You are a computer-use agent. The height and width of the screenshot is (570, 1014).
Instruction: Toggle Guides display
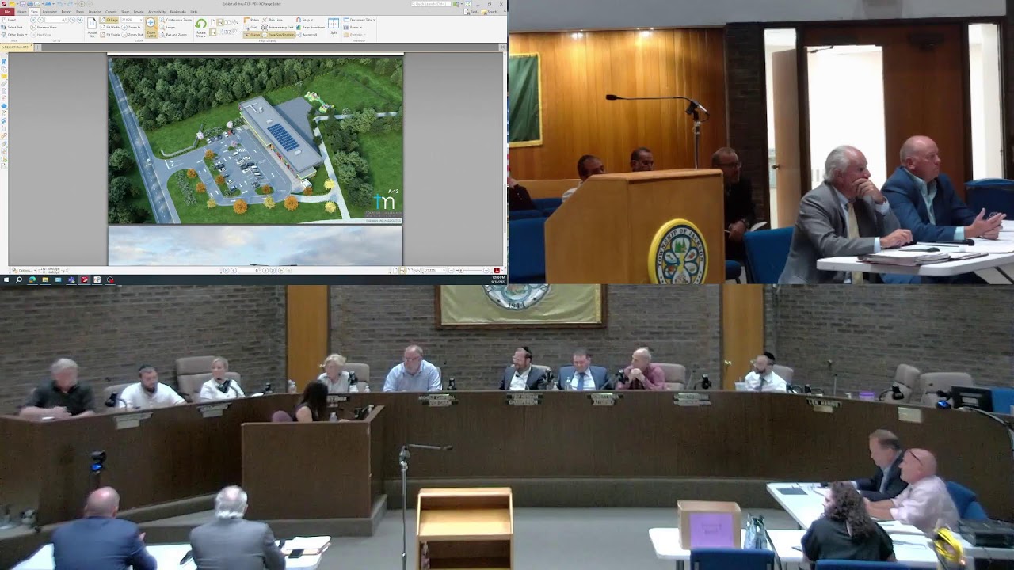pos(253,35)
